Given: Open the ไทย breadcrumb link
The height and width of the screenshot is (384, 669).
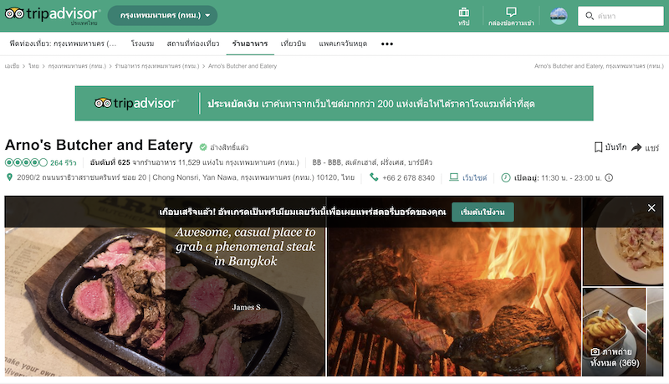Looking at the screenshot, I should click(33, 66).
